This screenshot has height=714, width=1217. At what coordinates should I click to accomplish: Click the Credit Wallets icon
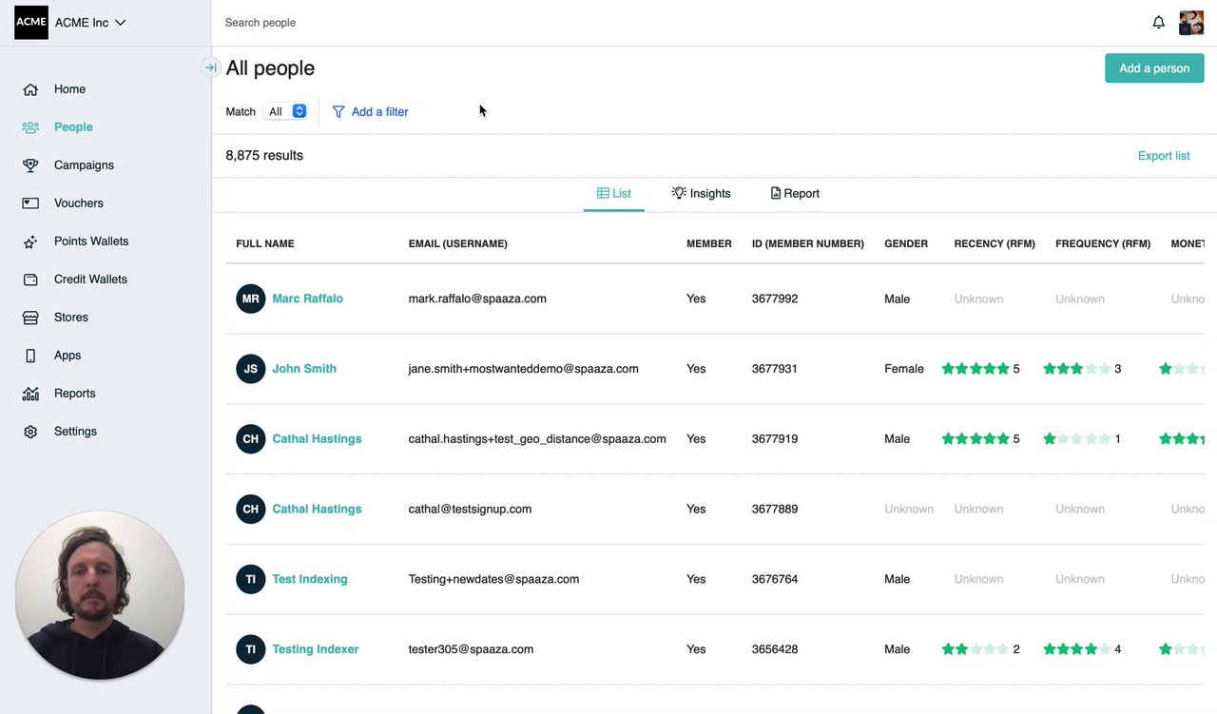[30, 280]
